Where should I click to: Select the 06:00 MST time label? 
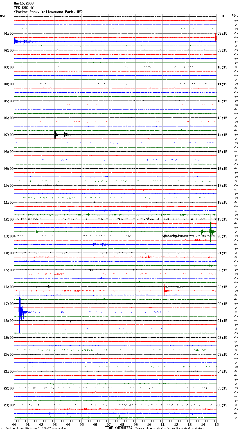coord(9,118)
